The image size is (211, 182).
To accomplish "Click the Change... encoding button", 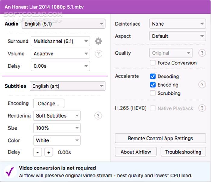I will click(49, 104).
